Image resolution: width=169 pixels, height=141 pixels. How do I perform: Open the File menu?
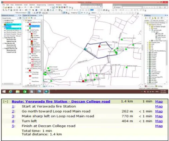click(x=3, y=5)
